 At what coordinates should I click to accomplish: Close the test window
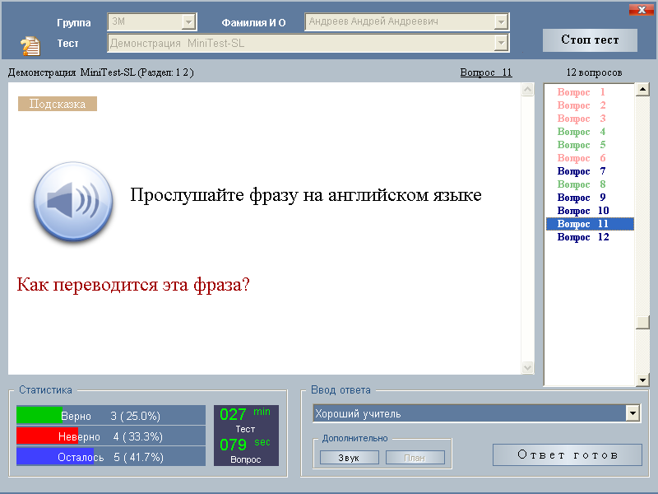click(x=641, y=10)
